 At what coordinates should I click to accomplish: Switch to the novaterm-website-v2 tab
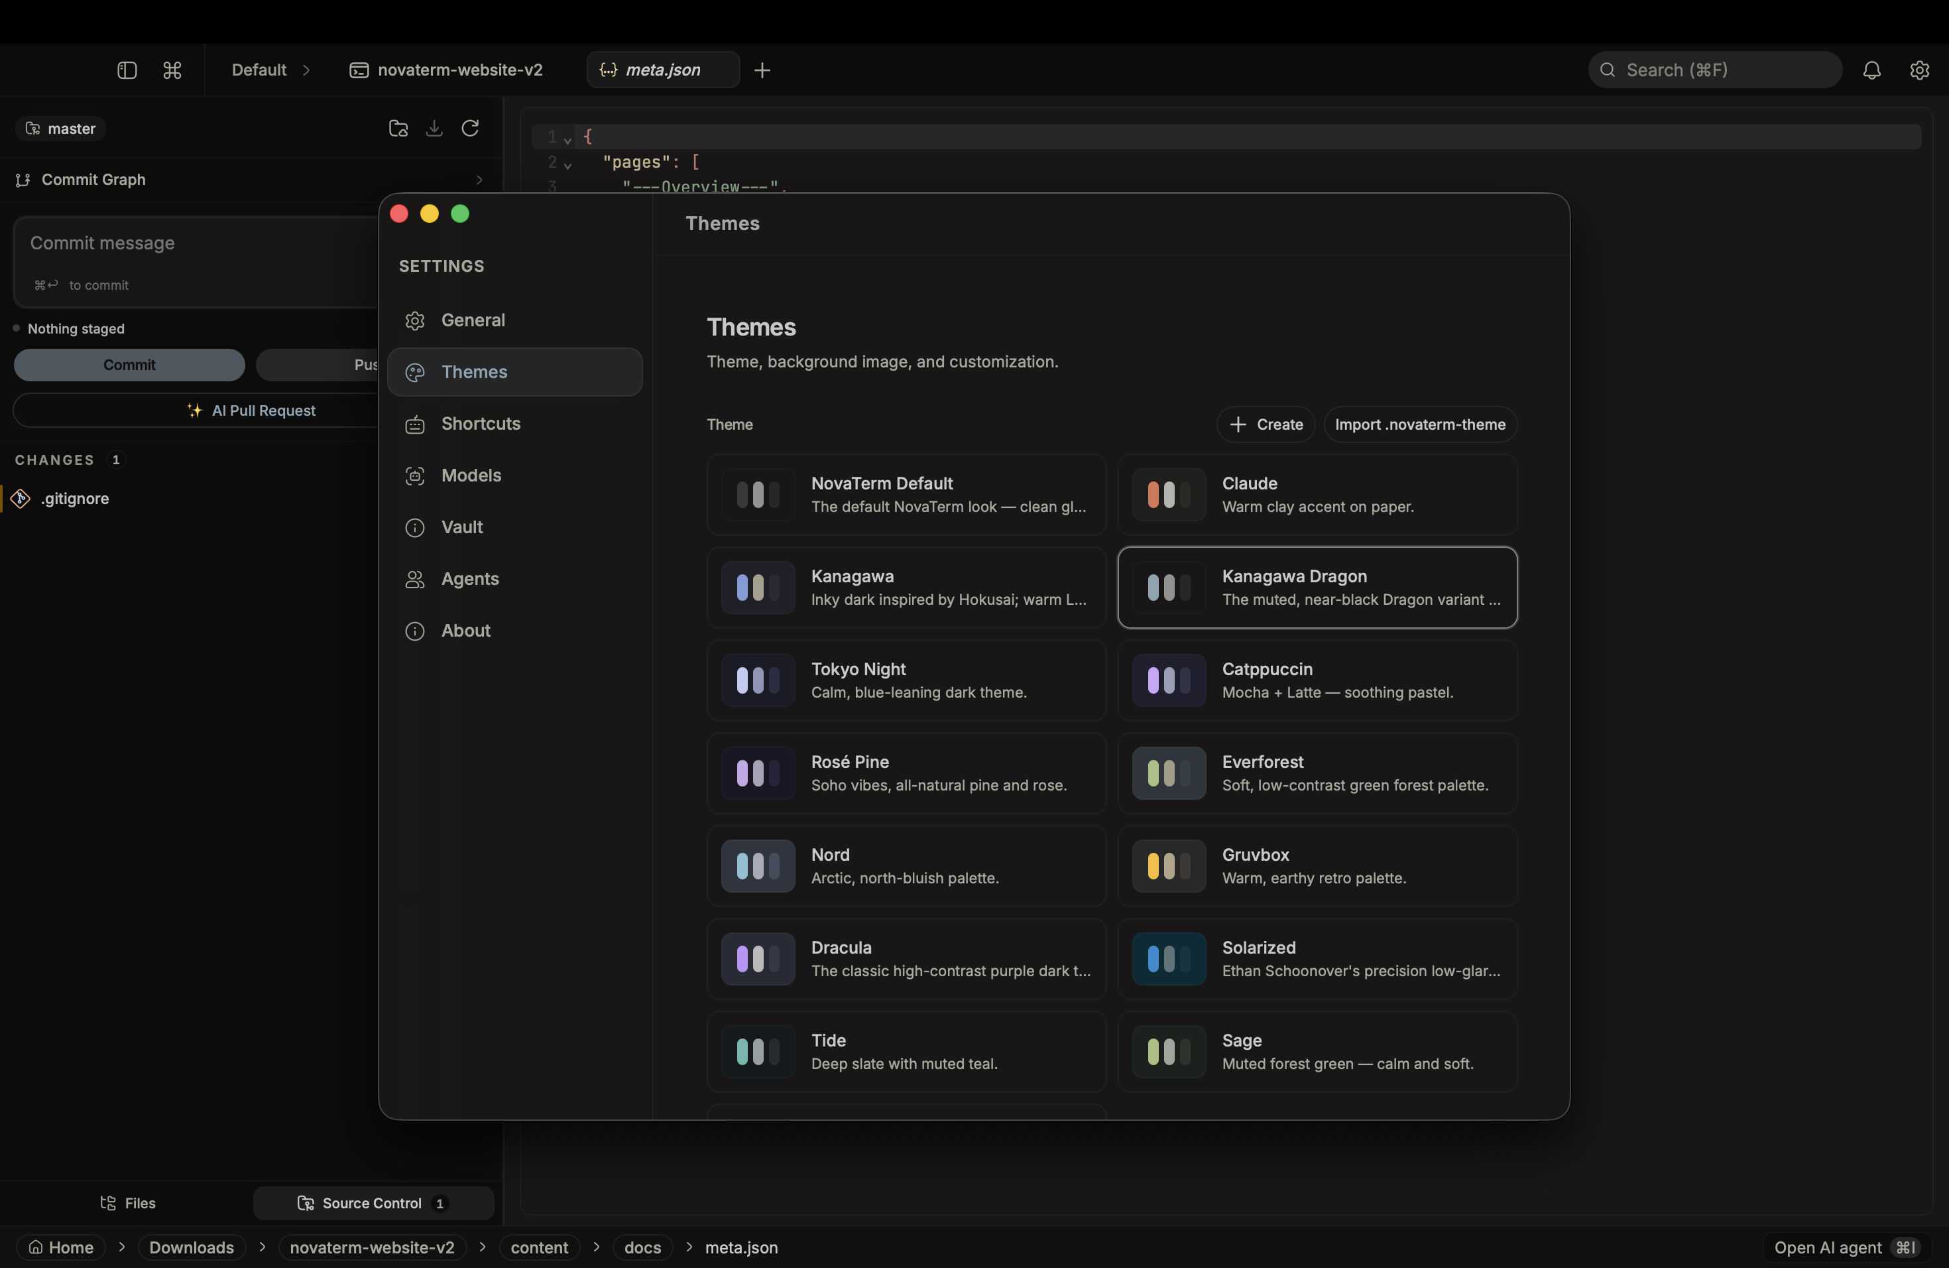pos(447,70)
